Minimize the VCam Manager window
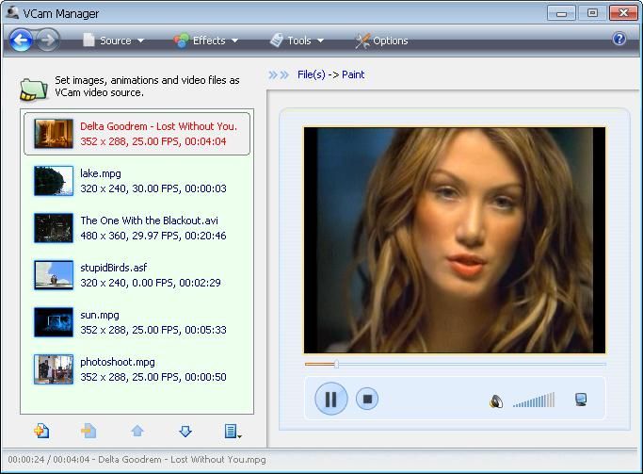This screenshot has width=643, height=474. (x=561, y=13)
